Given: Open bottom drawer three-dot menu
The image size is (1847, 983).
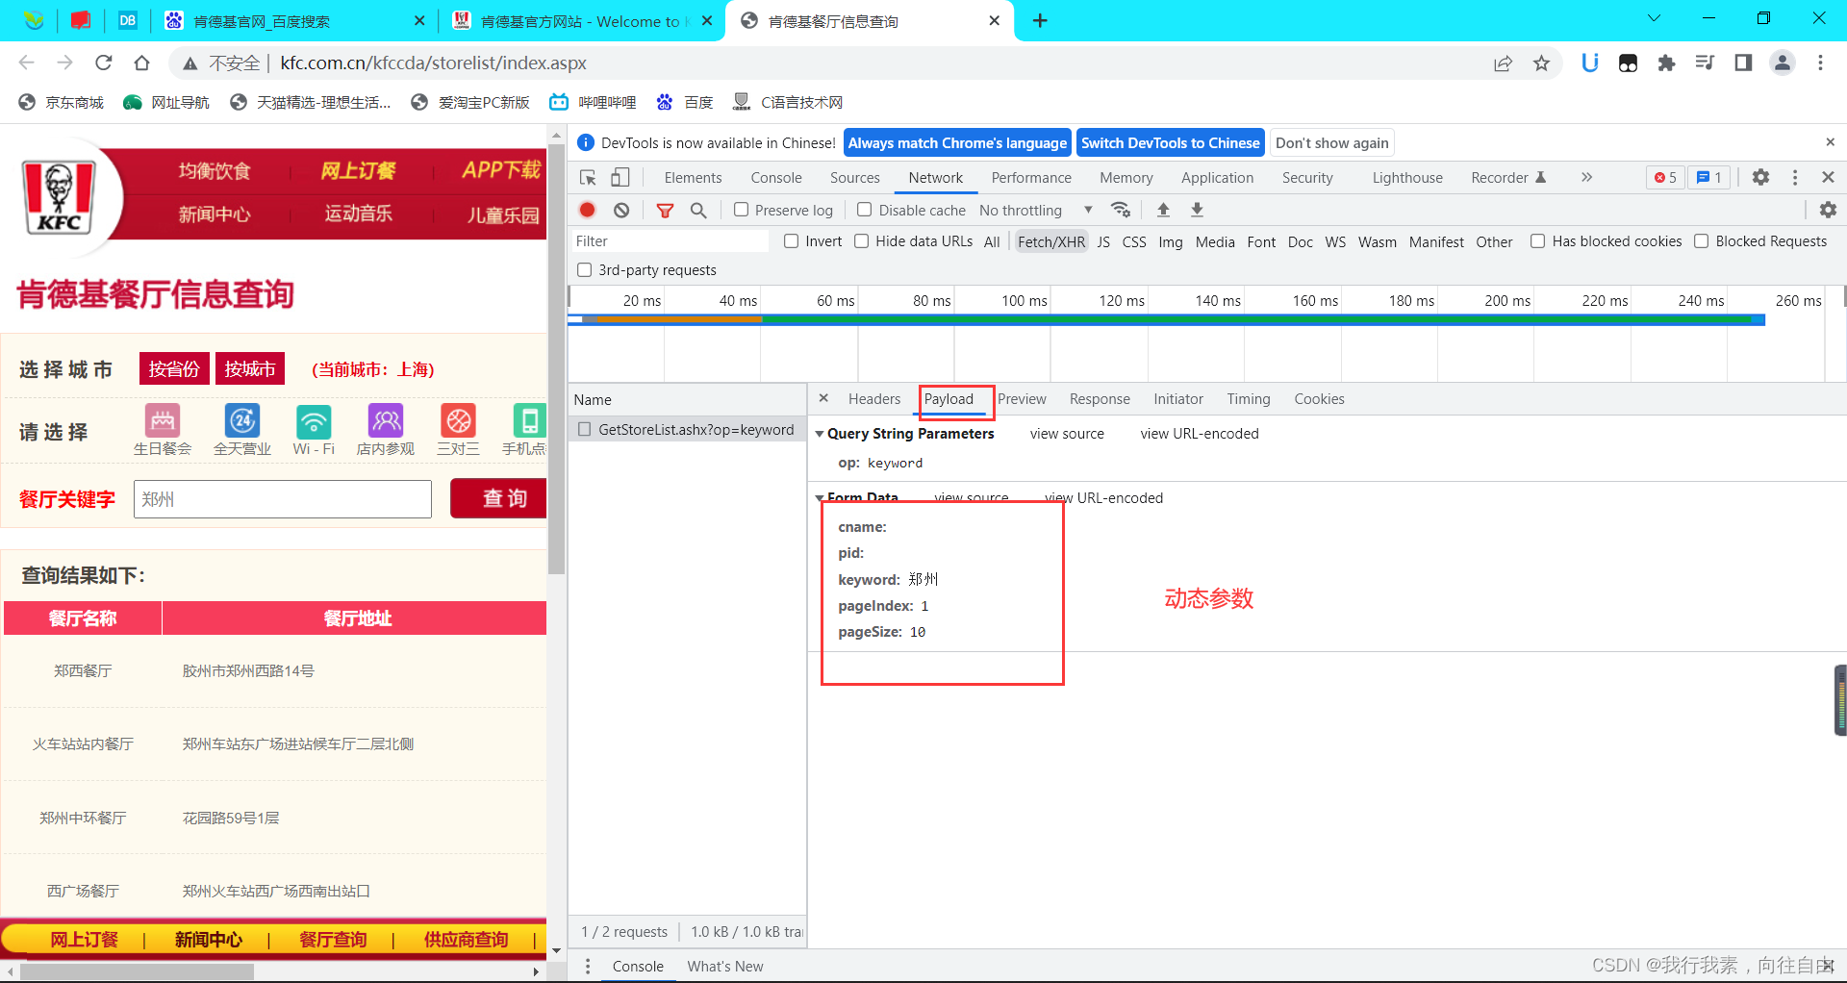Looking at the screenshot, I should click(588, 966).
